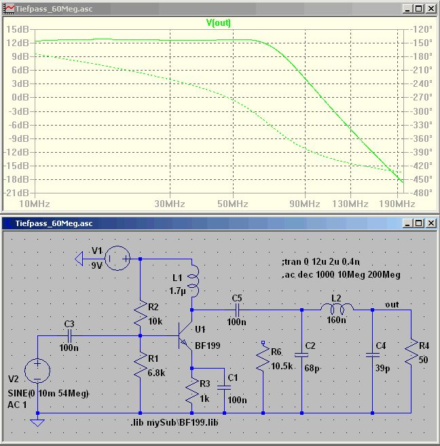This screenshot has width=440, height=446.
Task: Click the SINE(0 10m 54Meg) value text
Action: pyautogui.click(x=48, y=393)
